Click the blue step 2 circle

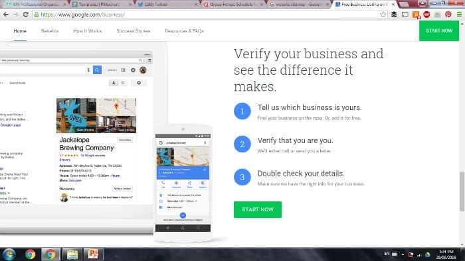(x=242, y=144)
